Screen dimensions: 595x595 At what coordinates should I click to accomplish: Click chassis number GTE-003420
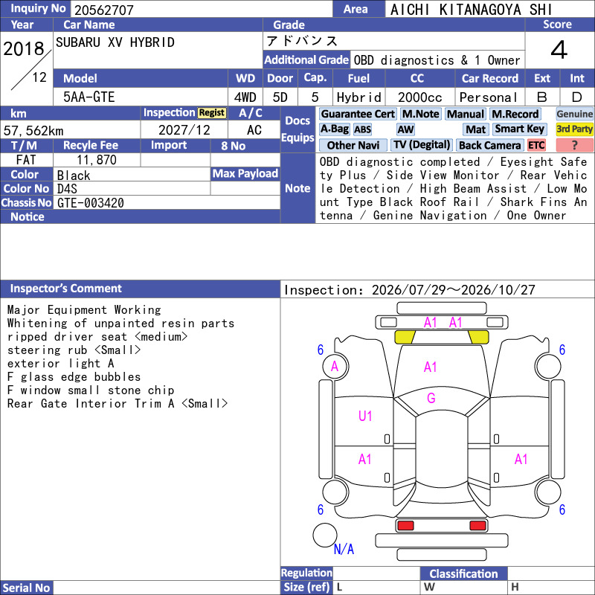pyautogui.click(x=90, y=202)
